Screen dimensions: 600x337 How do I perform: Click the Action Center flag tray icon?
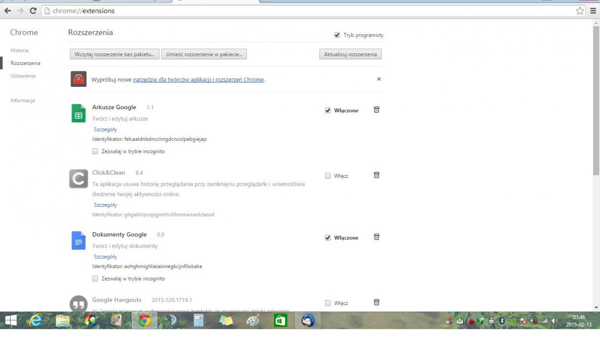click(523, 321)
